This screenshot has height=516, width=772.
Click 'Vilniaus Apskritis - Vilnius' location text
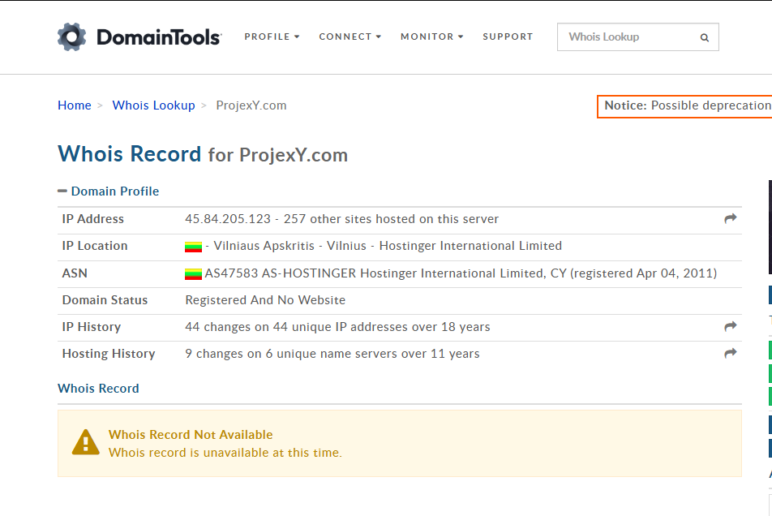290,246
